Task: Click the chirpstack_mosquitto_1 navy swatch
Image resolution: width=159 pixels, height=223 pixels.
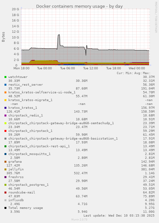Action: coord(5,154)
